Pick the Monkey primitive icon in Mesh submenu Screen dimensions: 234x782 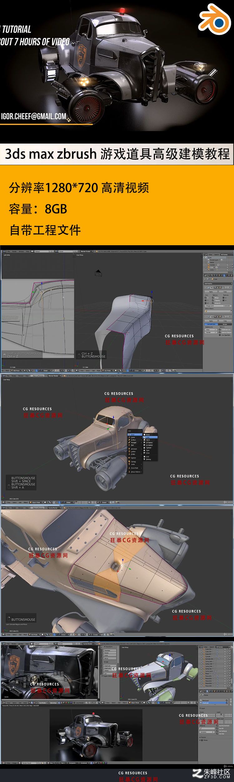coord(144,459)
